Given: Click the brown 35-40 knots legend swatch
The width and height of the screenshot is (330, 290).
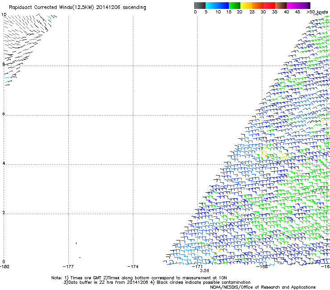Looking at the screenshot, I should pos(281,5).
